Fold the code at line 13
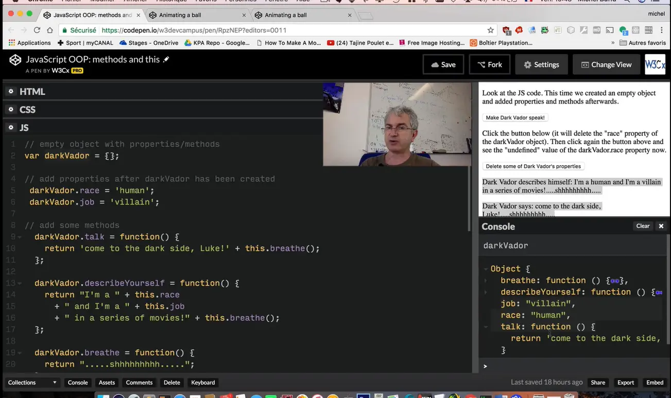671x398 pixels. [x=20, y=284]
